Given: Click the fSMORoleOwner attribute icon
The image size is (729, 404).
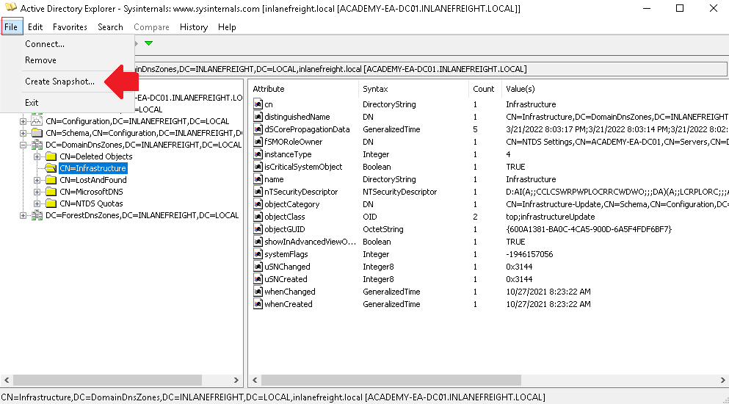Looking at the screenshot, I should [x=258, y=142].
